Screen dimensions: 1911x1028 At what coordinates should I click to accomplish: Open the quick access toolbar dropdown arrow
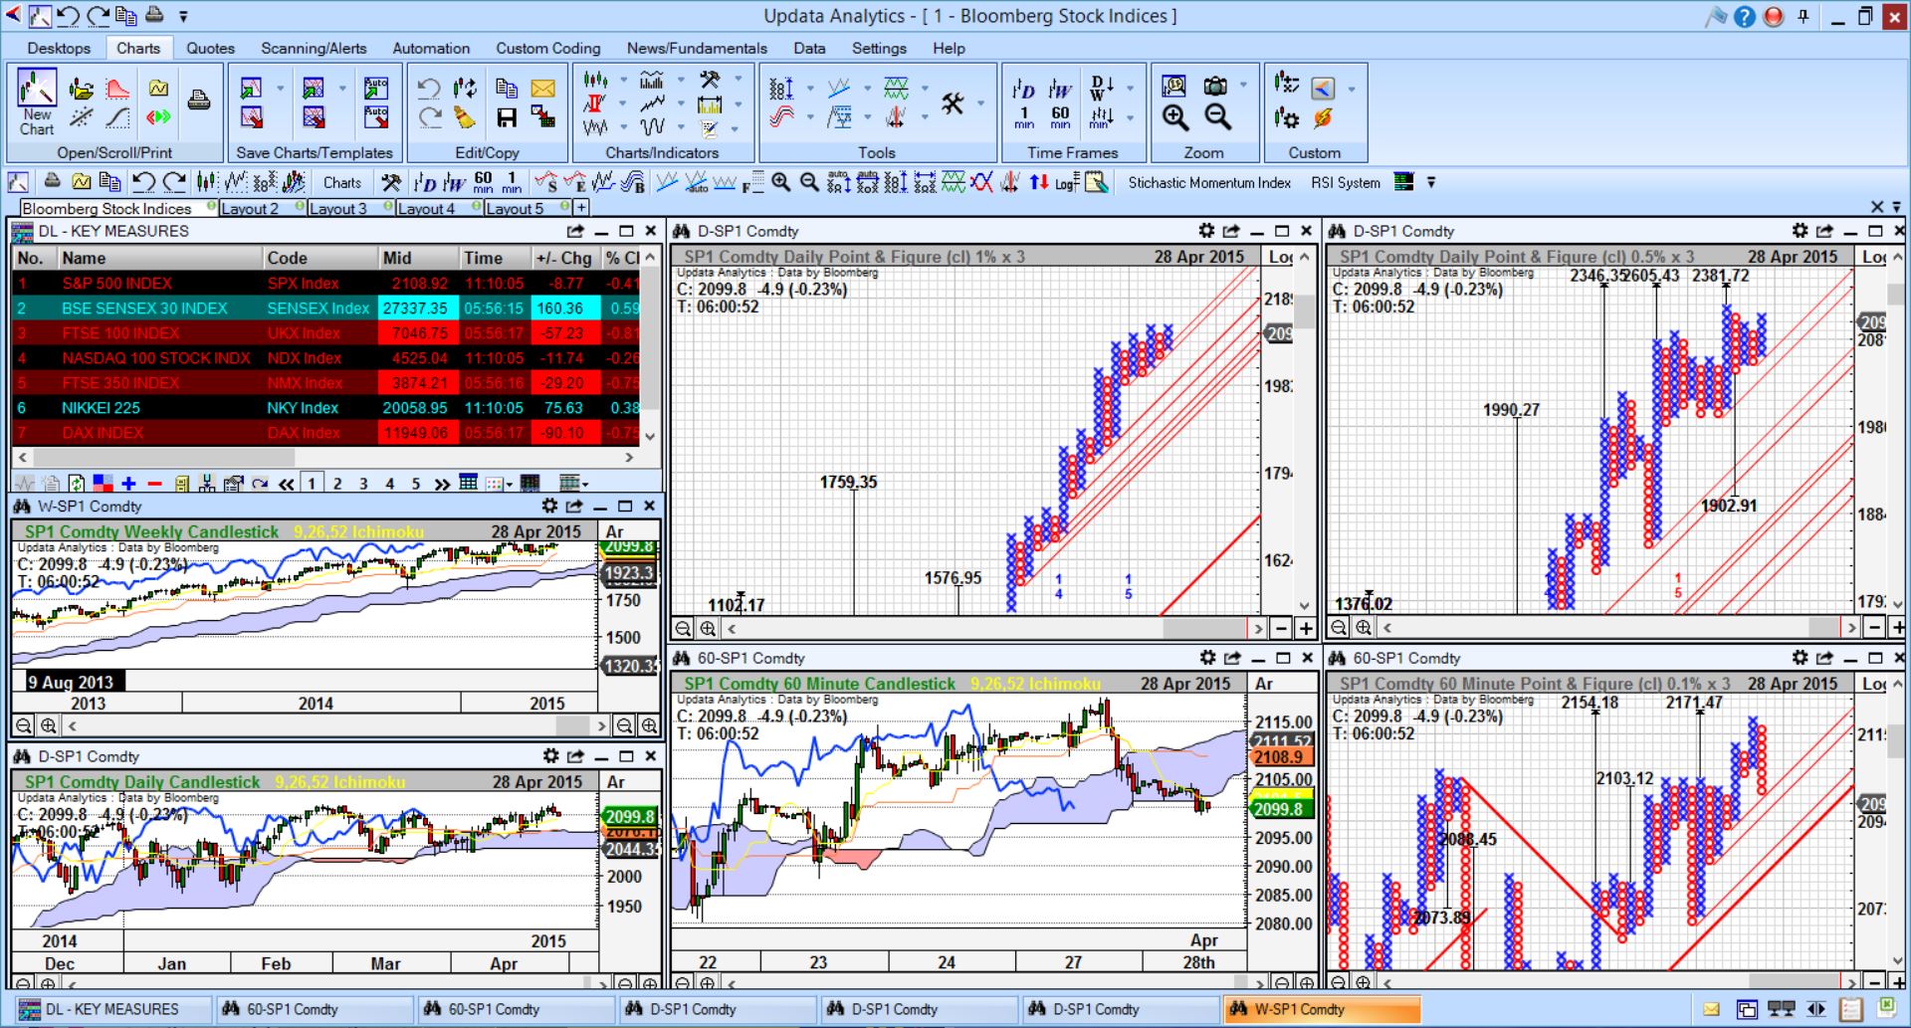(x=183, y=17)
